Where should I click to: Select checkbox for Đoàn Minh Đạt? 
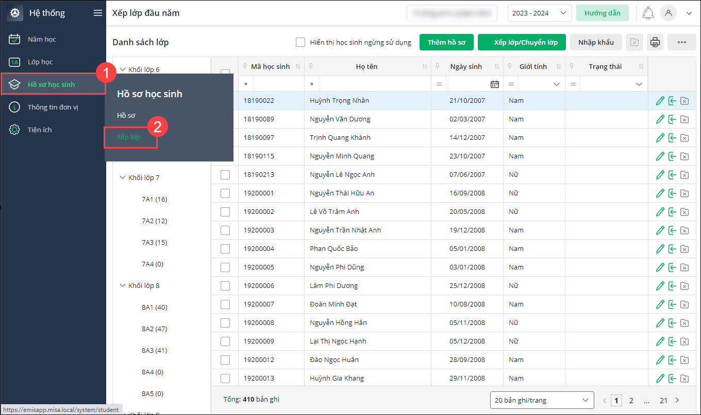click(225, 304)
